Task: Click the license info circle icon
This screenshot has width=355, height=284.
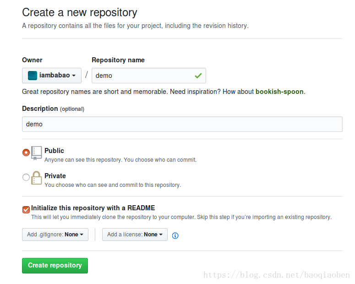Action: pos(175,235)
